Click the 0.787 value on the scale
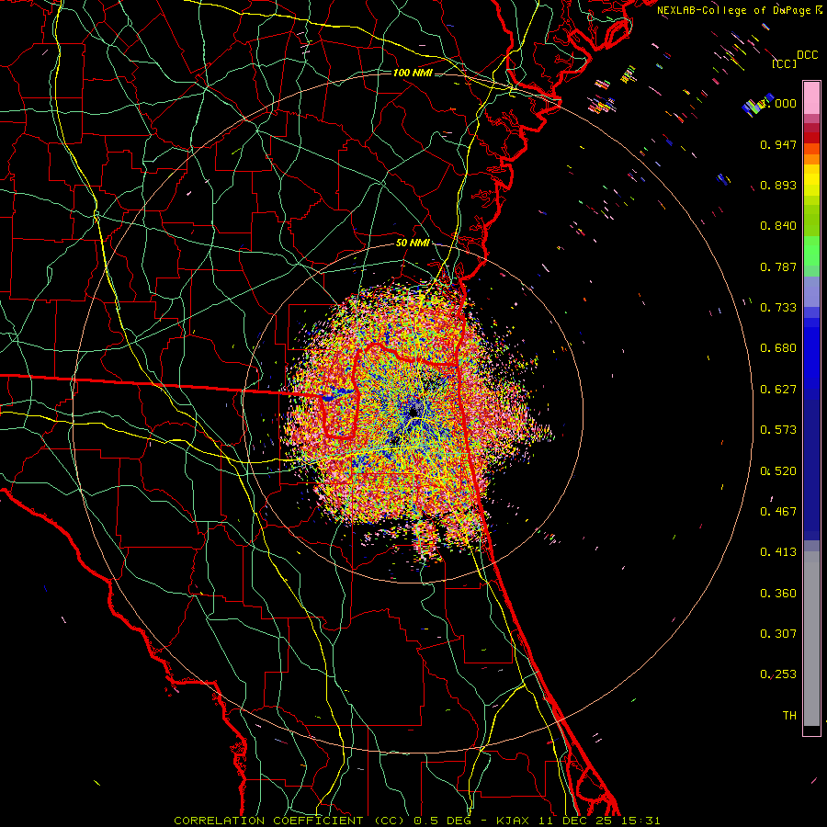This screenshot has height=827, width=827. (778, 266)
